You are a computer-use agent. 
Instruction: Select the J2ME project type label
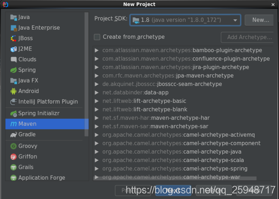pos(25,49)
